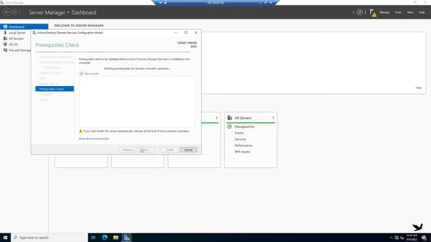The image size is (431, 242).
Task: Open the navigation history dropdown beside forward arrow
Action: click(20, 12)
